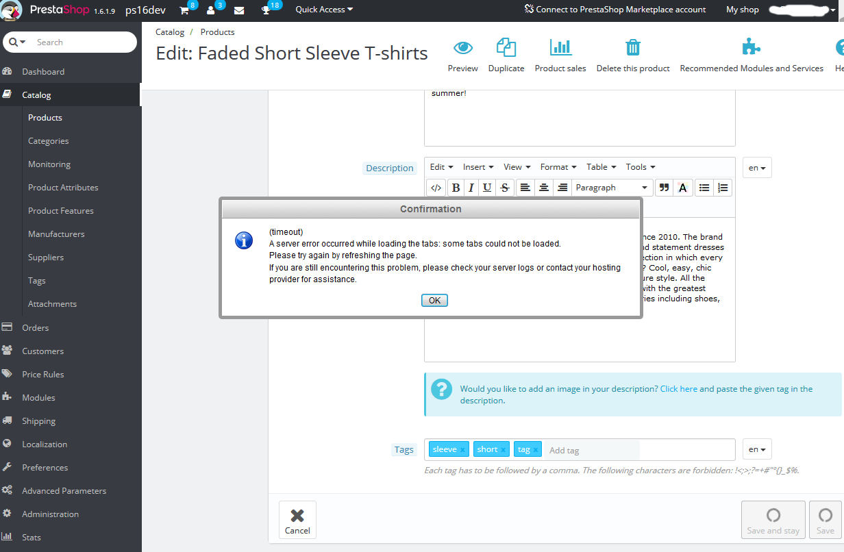
Task: Open the Quick Access dropdown
Action: (x=324, y=10)
